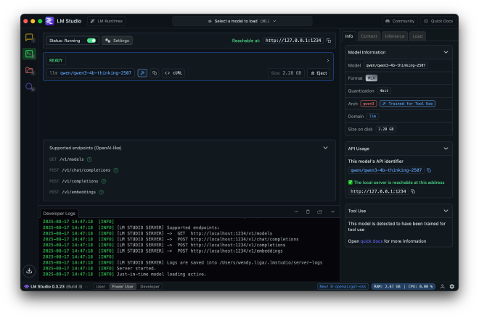Switch to the Context tab
479x318 pixels.
click(369, 36)
